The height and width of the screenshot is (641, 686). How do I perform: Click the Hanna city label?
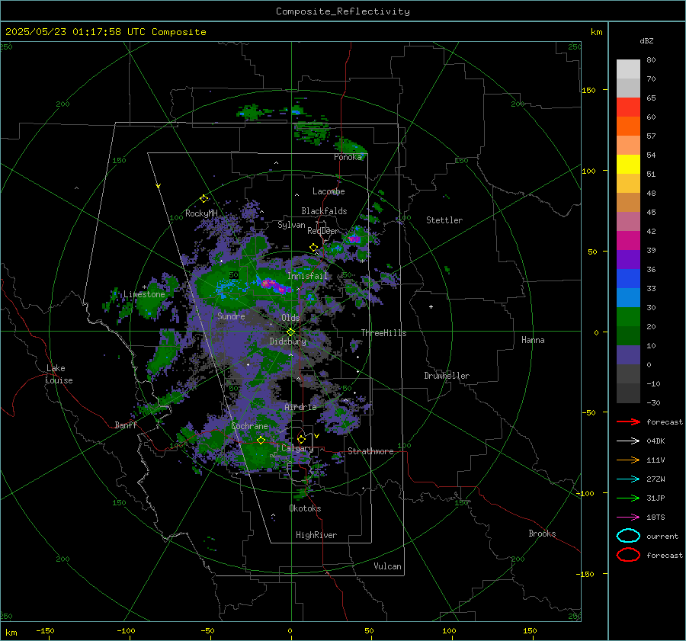533,340
